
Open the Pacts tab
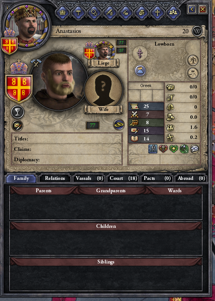(157, 178)
